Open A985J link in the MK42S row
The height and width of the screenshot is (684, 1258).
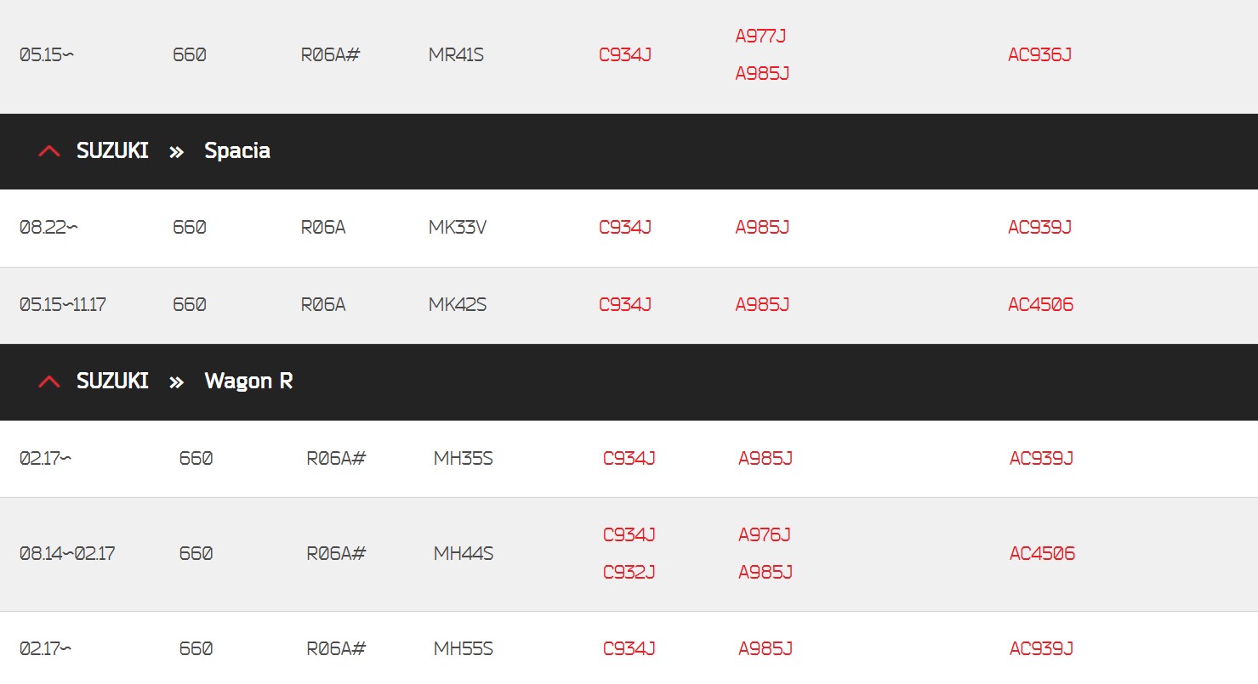[x=762, y=304]
